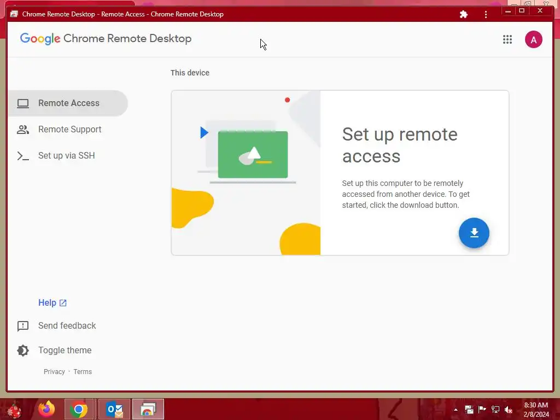The height and width of the screenshot is (420, 560).
Task: Click the taskbar clock showing 8:30 AM
Action: pyautogui.click(x=536, y=410)
